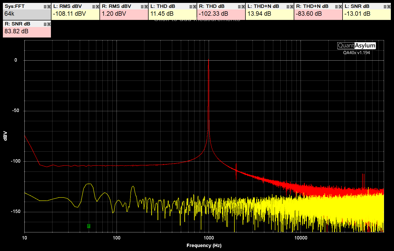Image resolution: width=394 pixels, height=251 pixels.
Task: Open menu icon on Sys:FFT tile
Action: point(45,7)
